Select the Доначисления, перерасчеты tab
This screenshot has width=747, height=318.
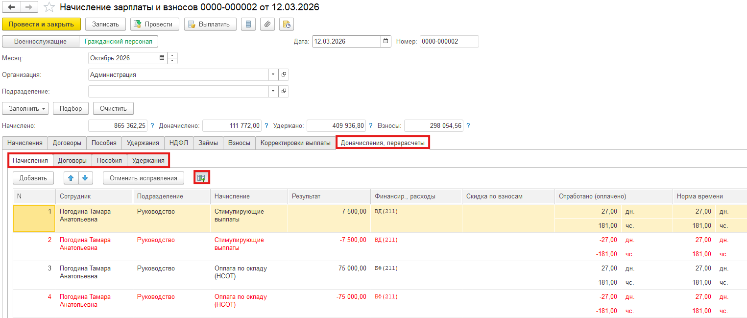coord(383,143)
